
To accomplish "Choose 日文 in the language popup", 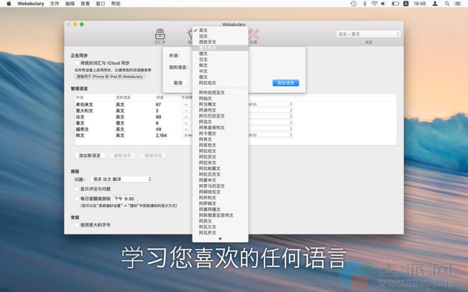I will [203, 59].
